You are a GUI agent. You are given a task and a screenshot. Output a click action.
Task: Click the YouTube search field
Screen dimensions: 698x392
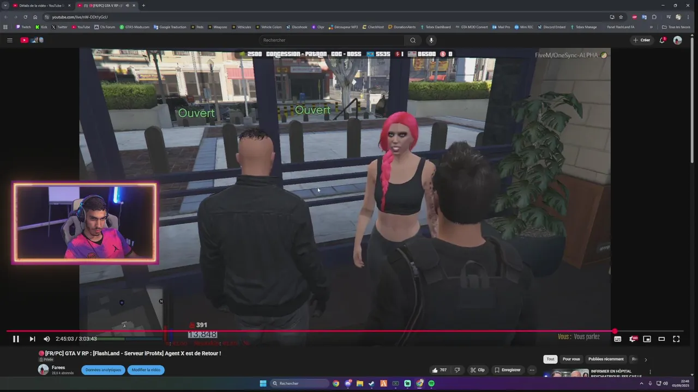click(332, 40)
